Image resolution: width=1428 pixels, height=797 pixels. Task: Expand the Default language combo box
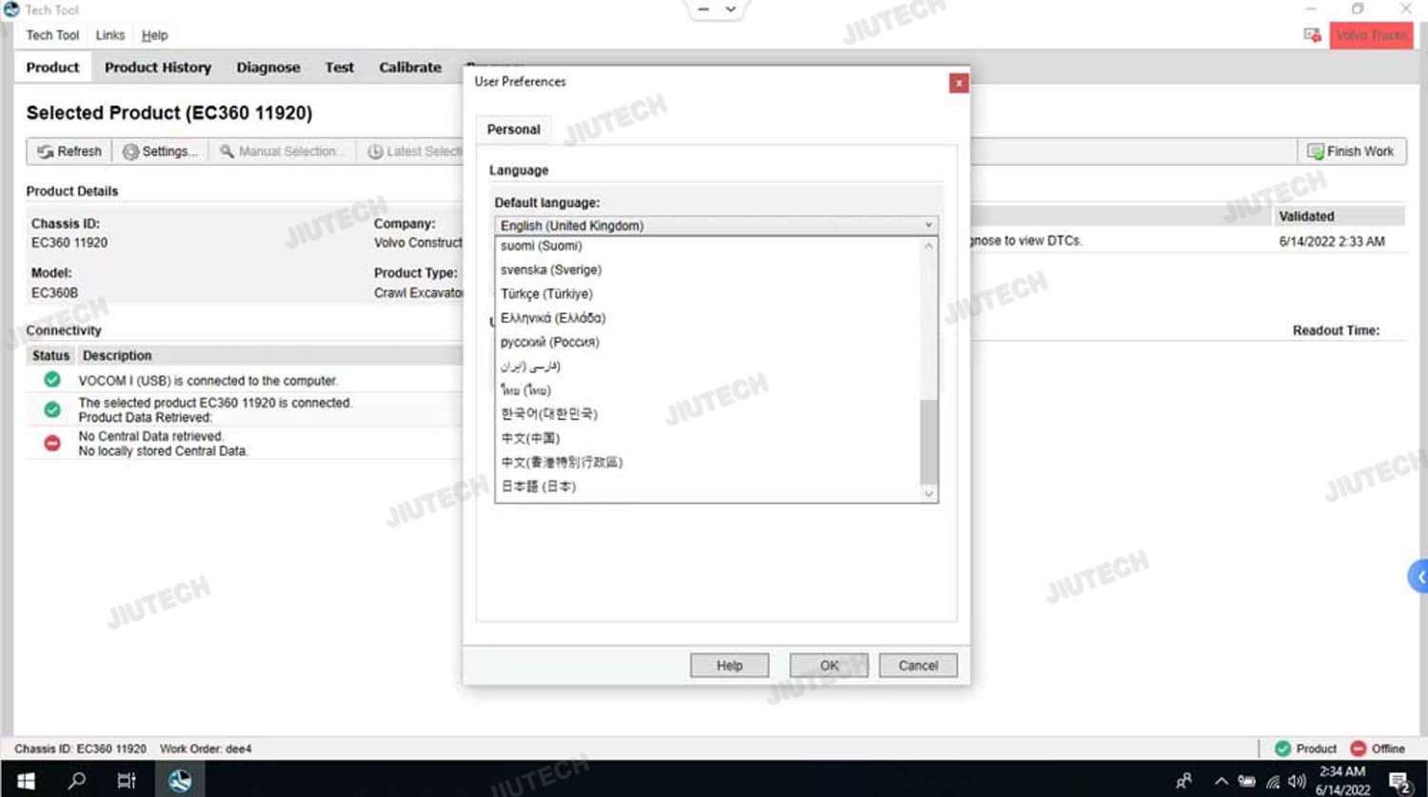click(x=928, y=226)
